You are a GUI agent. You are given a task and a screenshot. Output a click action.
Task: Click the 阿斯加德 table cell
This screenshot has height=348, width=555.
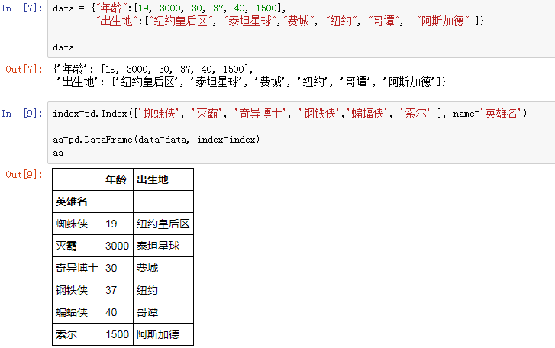(163, 334)
